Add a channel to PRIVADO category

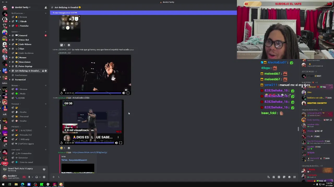(46, 127)
